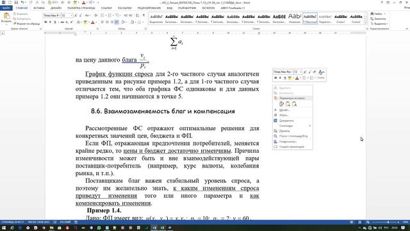Click keep text only paste option icon

tap(295, 104)
